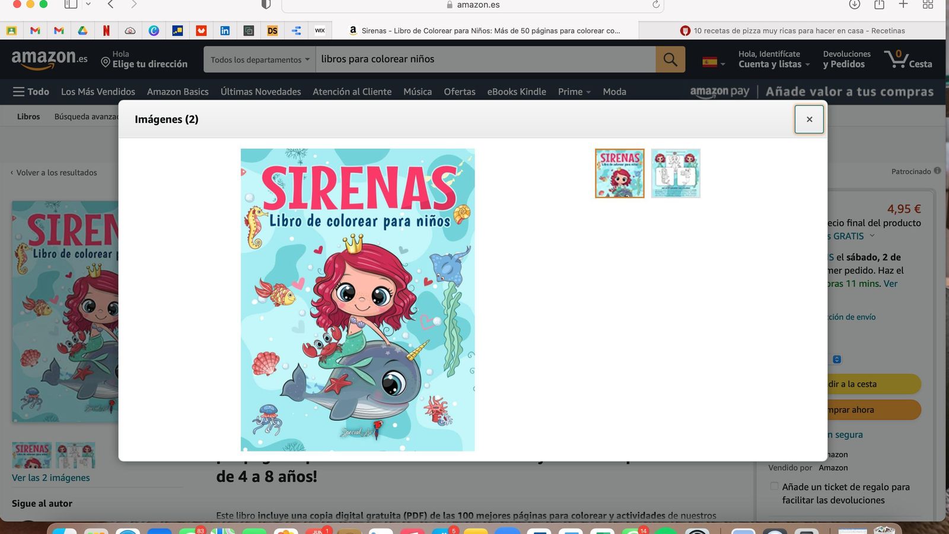The height and width of the screenshot is (534, 949).
Task: Open the Todos los departamentos dropdown
Action: [x=259, y=59]
